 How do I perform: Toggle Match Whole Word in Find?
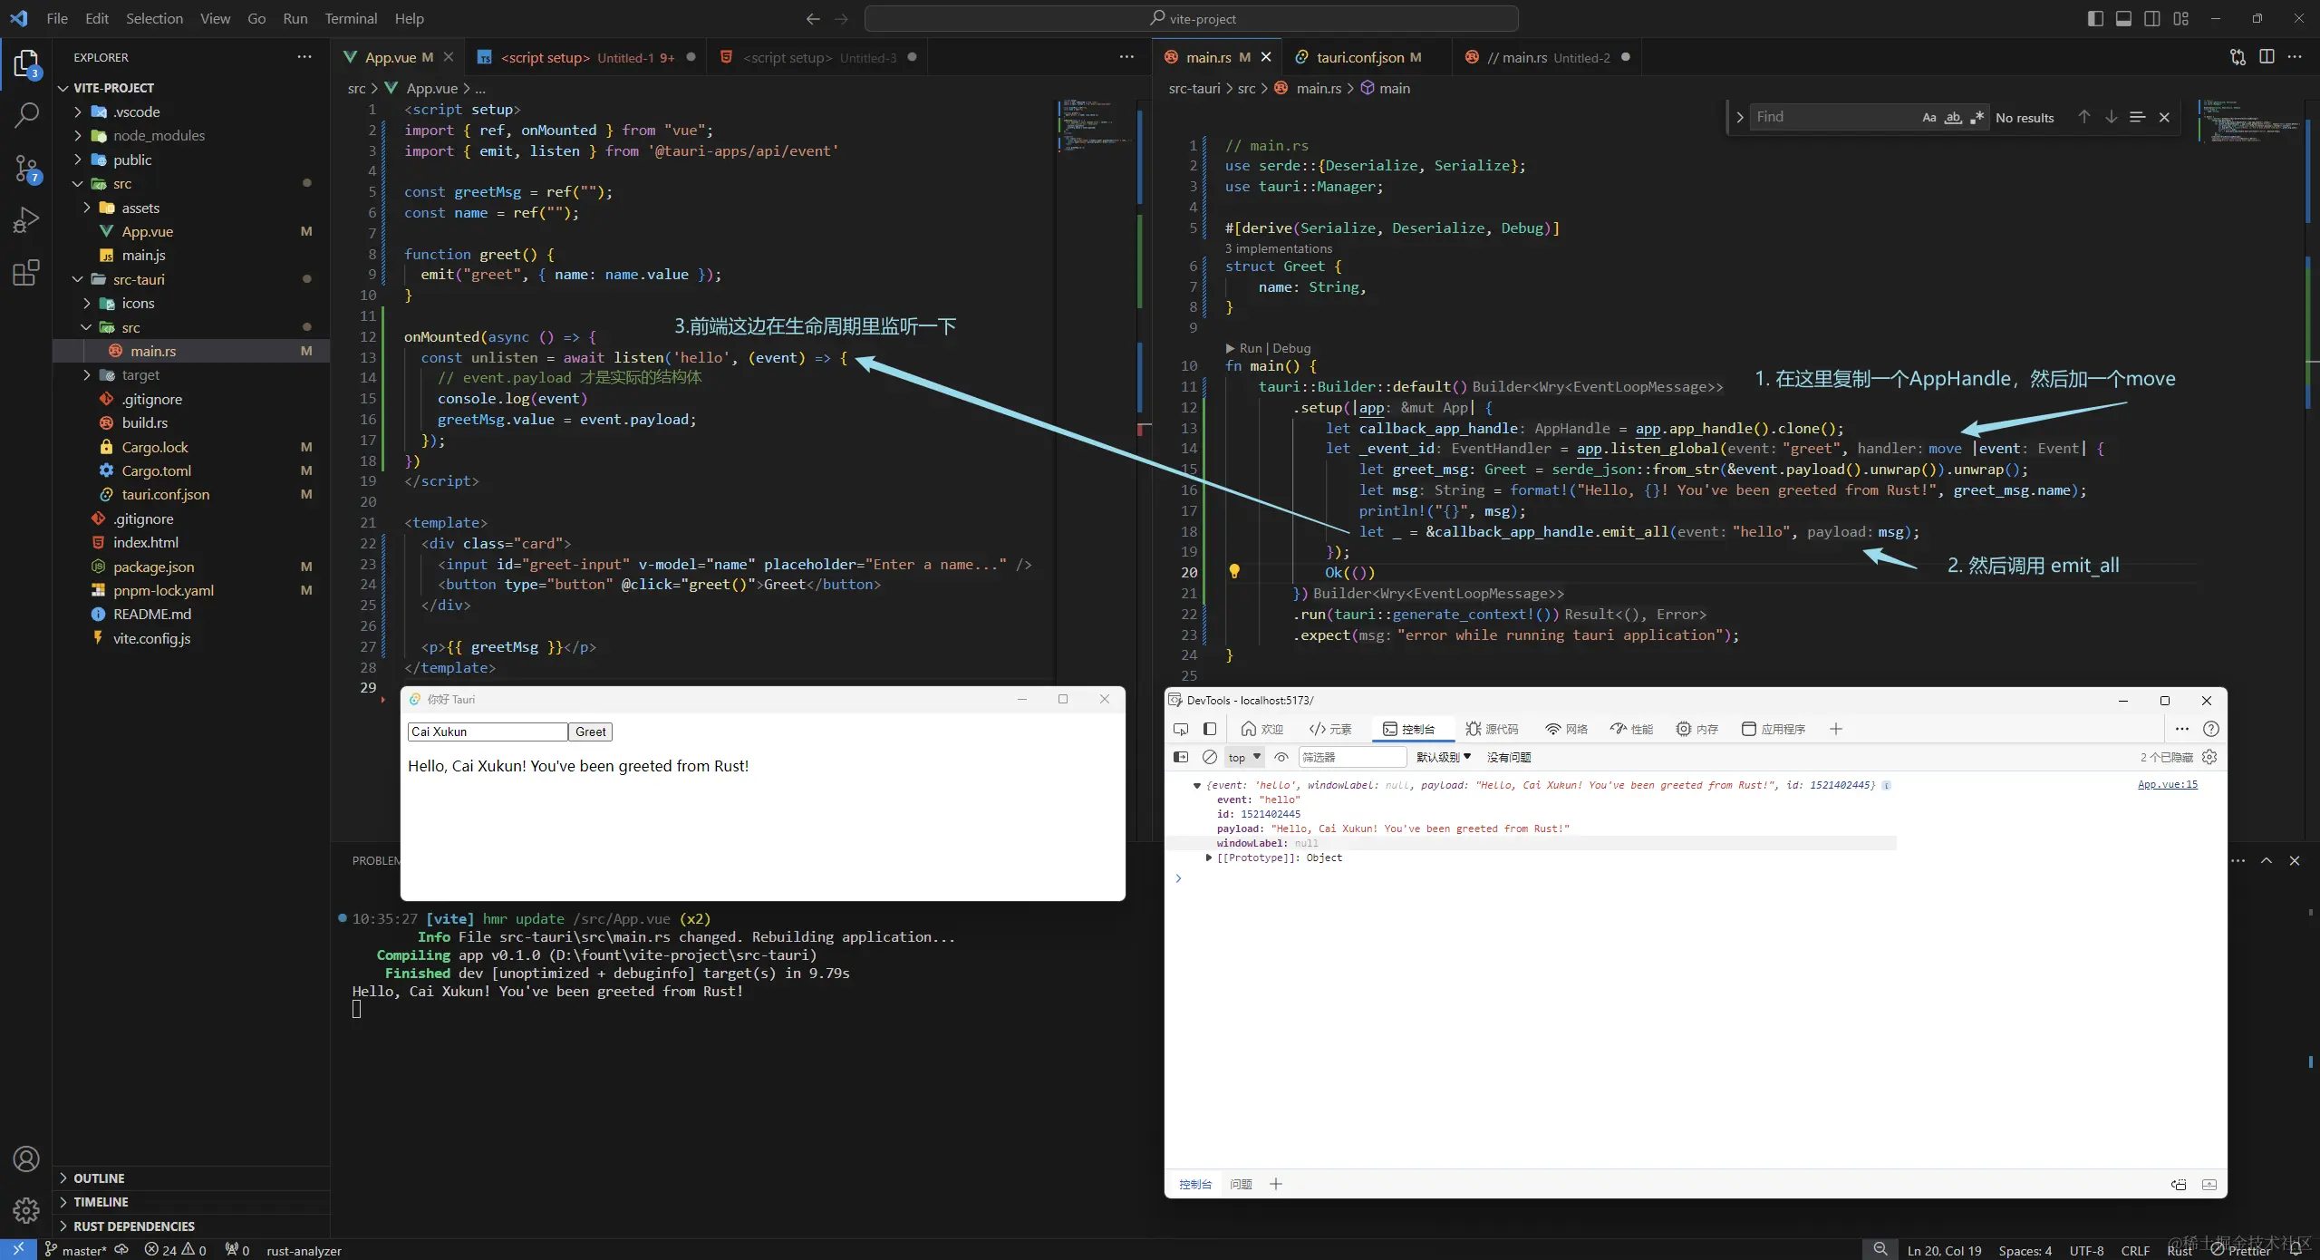coord(1953,118)
